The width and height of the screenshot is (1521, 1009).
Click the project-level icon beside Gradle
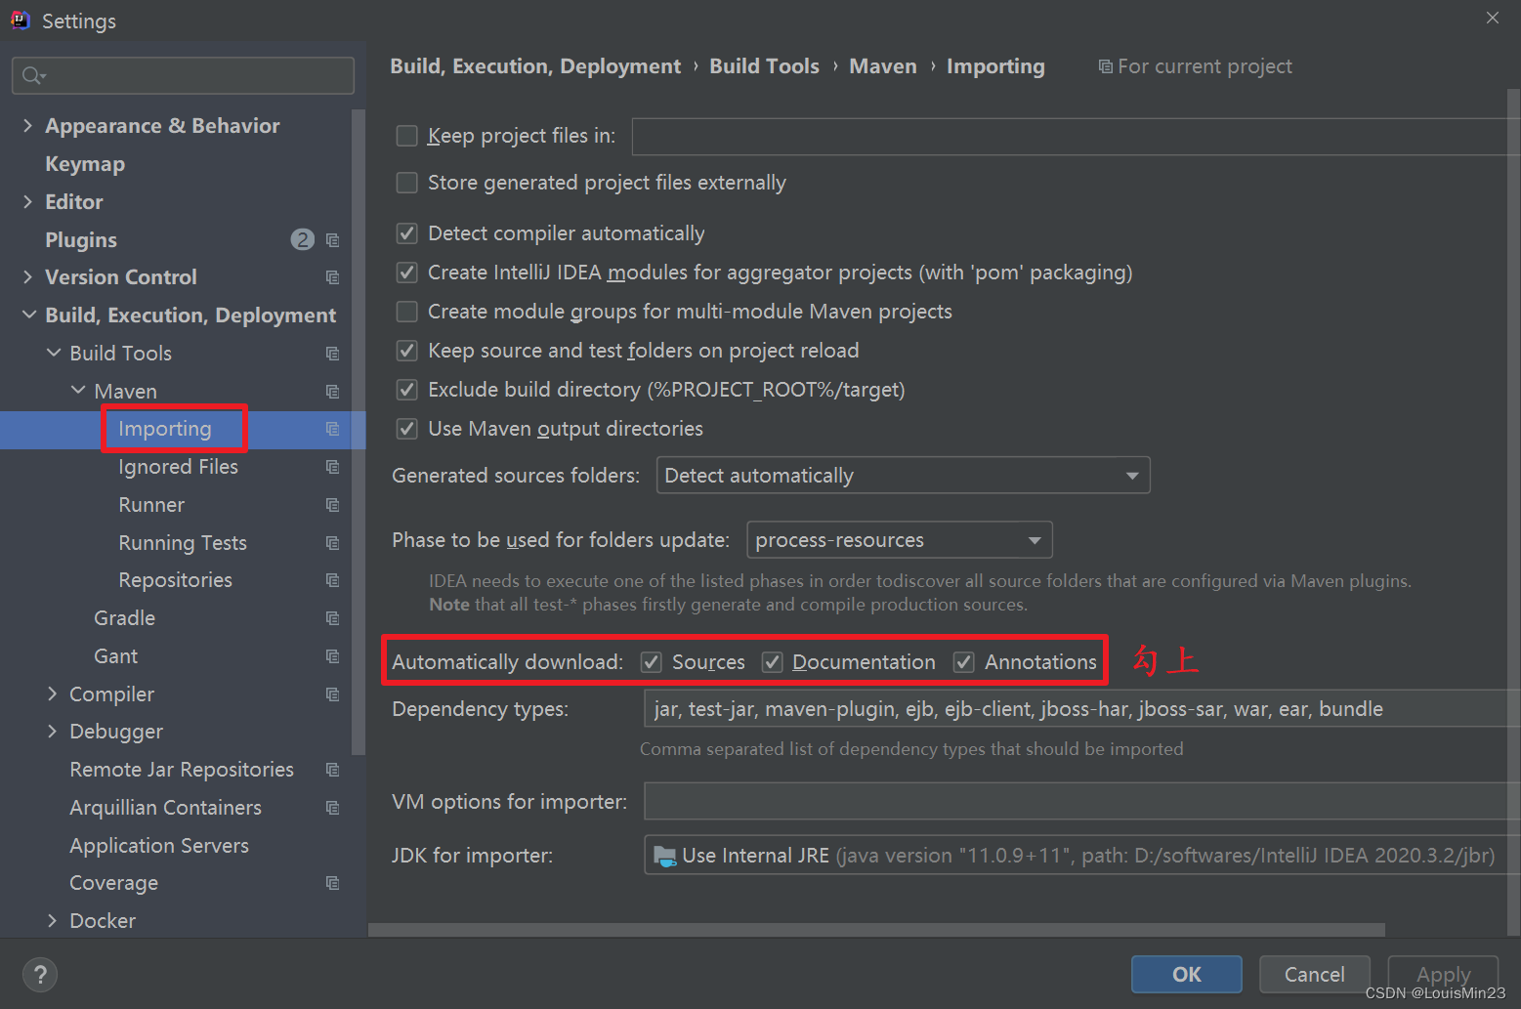click(x=332, y=618)
